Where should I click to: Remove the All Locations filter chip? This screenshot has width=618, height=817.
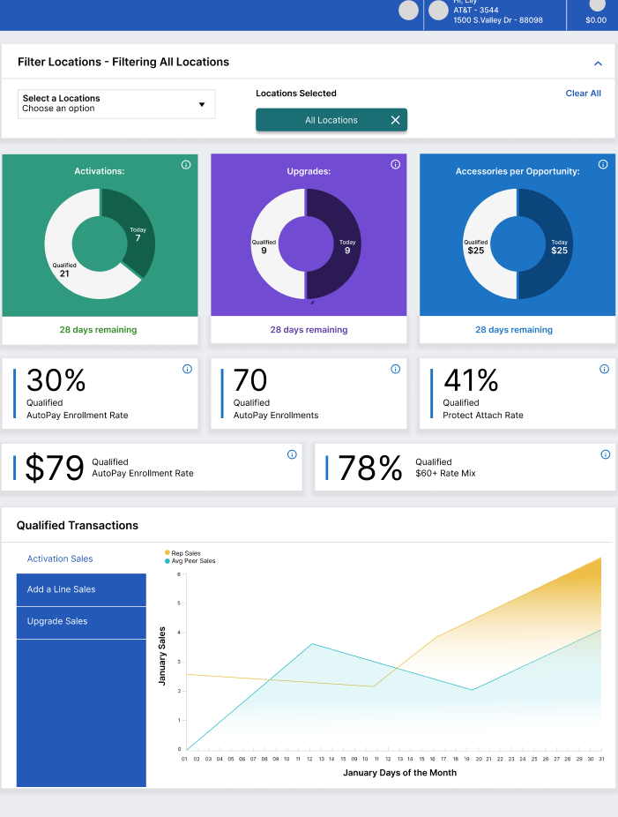[395, 120]
